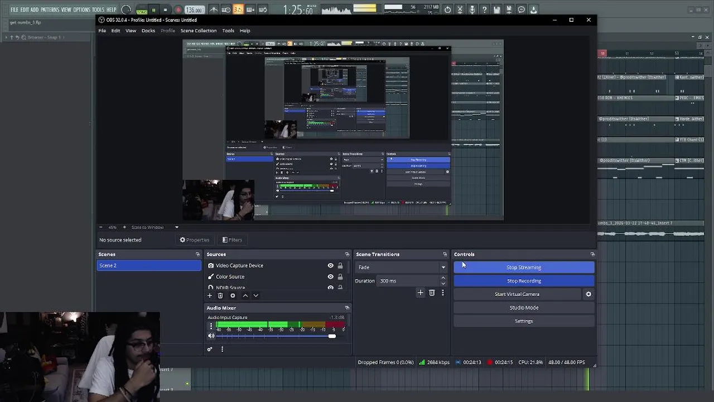
Task: Remove scene transition with trash icon
Action: tap(432, 293)
